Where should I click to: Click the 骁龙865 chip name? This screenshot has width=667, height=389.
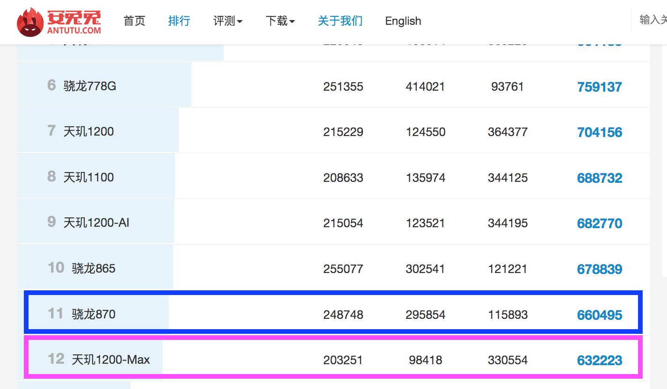pos(94,268)
